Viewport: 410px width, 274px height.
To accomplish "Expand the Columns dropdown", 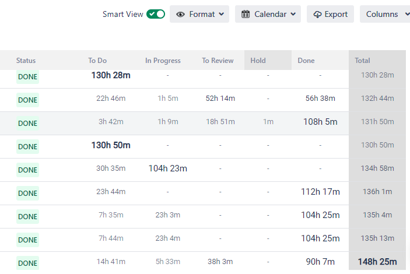I will tap(385, 14).
